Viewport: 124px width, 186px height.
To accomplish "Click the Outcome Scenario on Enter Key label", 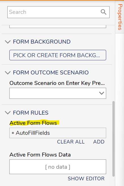I will coord(57,83).
